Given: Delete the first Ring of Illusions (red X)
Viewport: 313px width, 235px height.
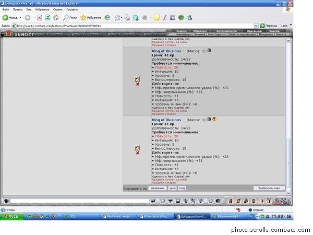Looking at the screenshot, I should (x=137, y=84).
